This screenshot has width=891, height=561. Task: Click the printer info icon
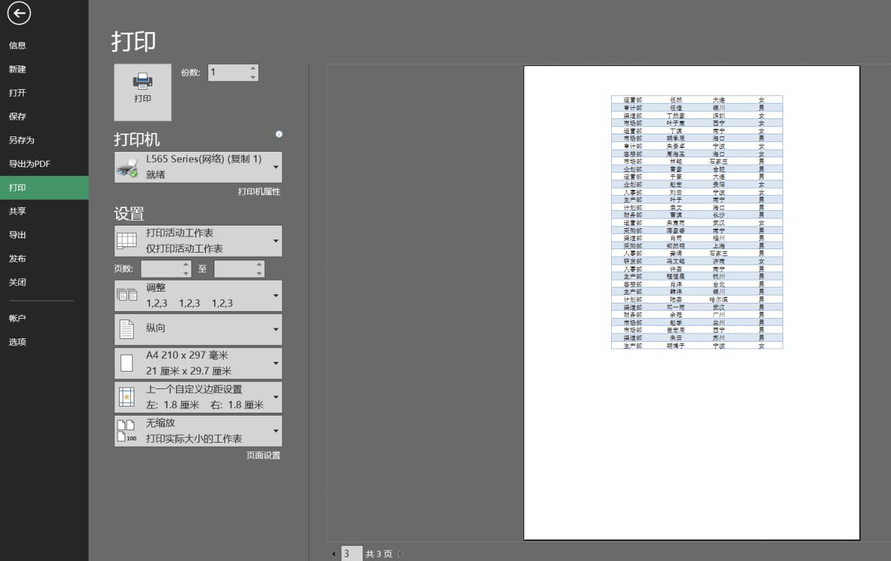pos(279,134)
